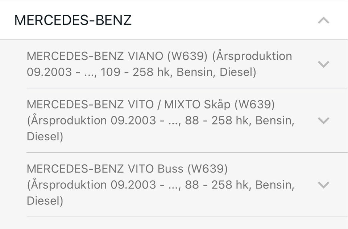Image resolution: width=348 pixels, height=229 pixels.
Task: Open the VIANO row listing 109 - 258 hk
Action: coord(187,64)
